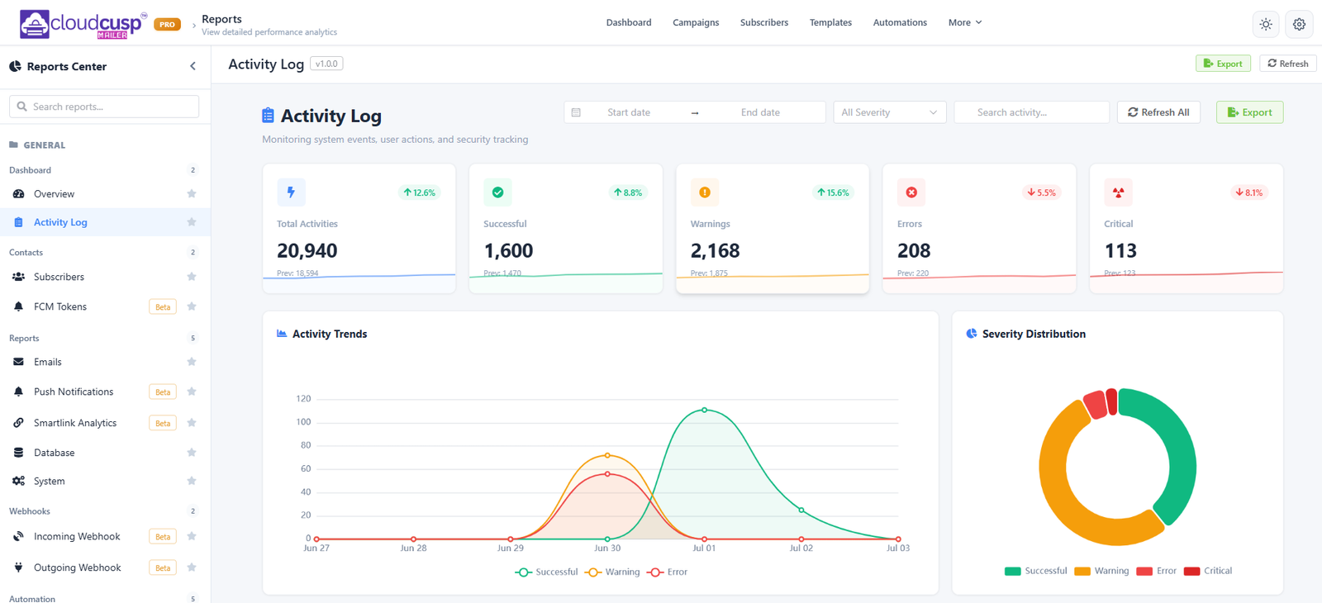
Task: Click the FCM Tokens bell icon
Action: [18, 306]
